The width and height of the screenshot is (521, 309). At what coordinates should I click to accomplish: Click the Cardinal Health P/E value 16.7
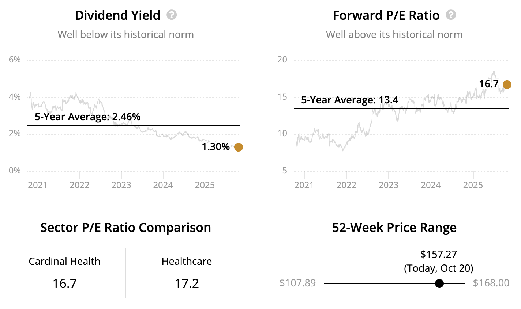click(64, 283)
